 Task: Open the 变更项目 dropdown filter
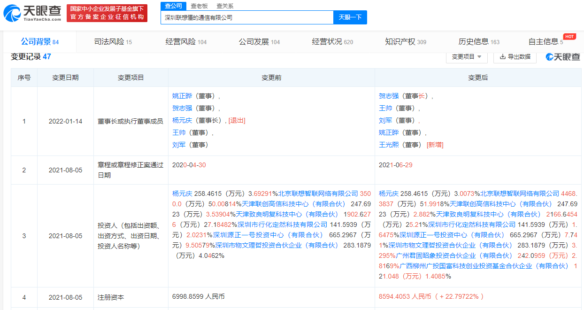467,56
